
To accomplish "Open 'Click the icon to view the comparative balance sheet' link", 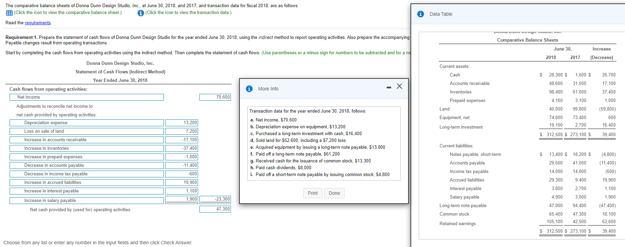I will click(x=68, y=13).
